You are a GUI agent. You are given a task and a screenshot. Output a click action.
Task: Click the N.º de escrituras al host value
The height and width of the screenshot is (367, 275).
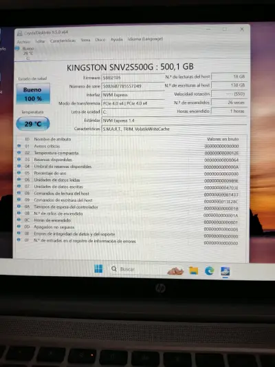pyautogui.click(x=229, y=85)
